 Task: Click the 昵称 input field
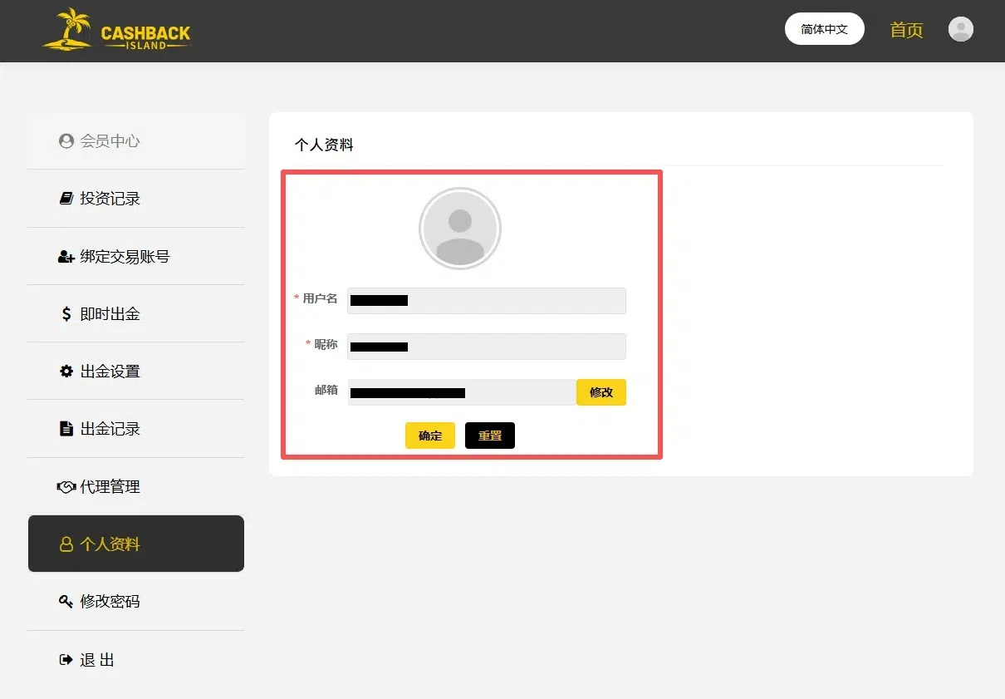487,347
